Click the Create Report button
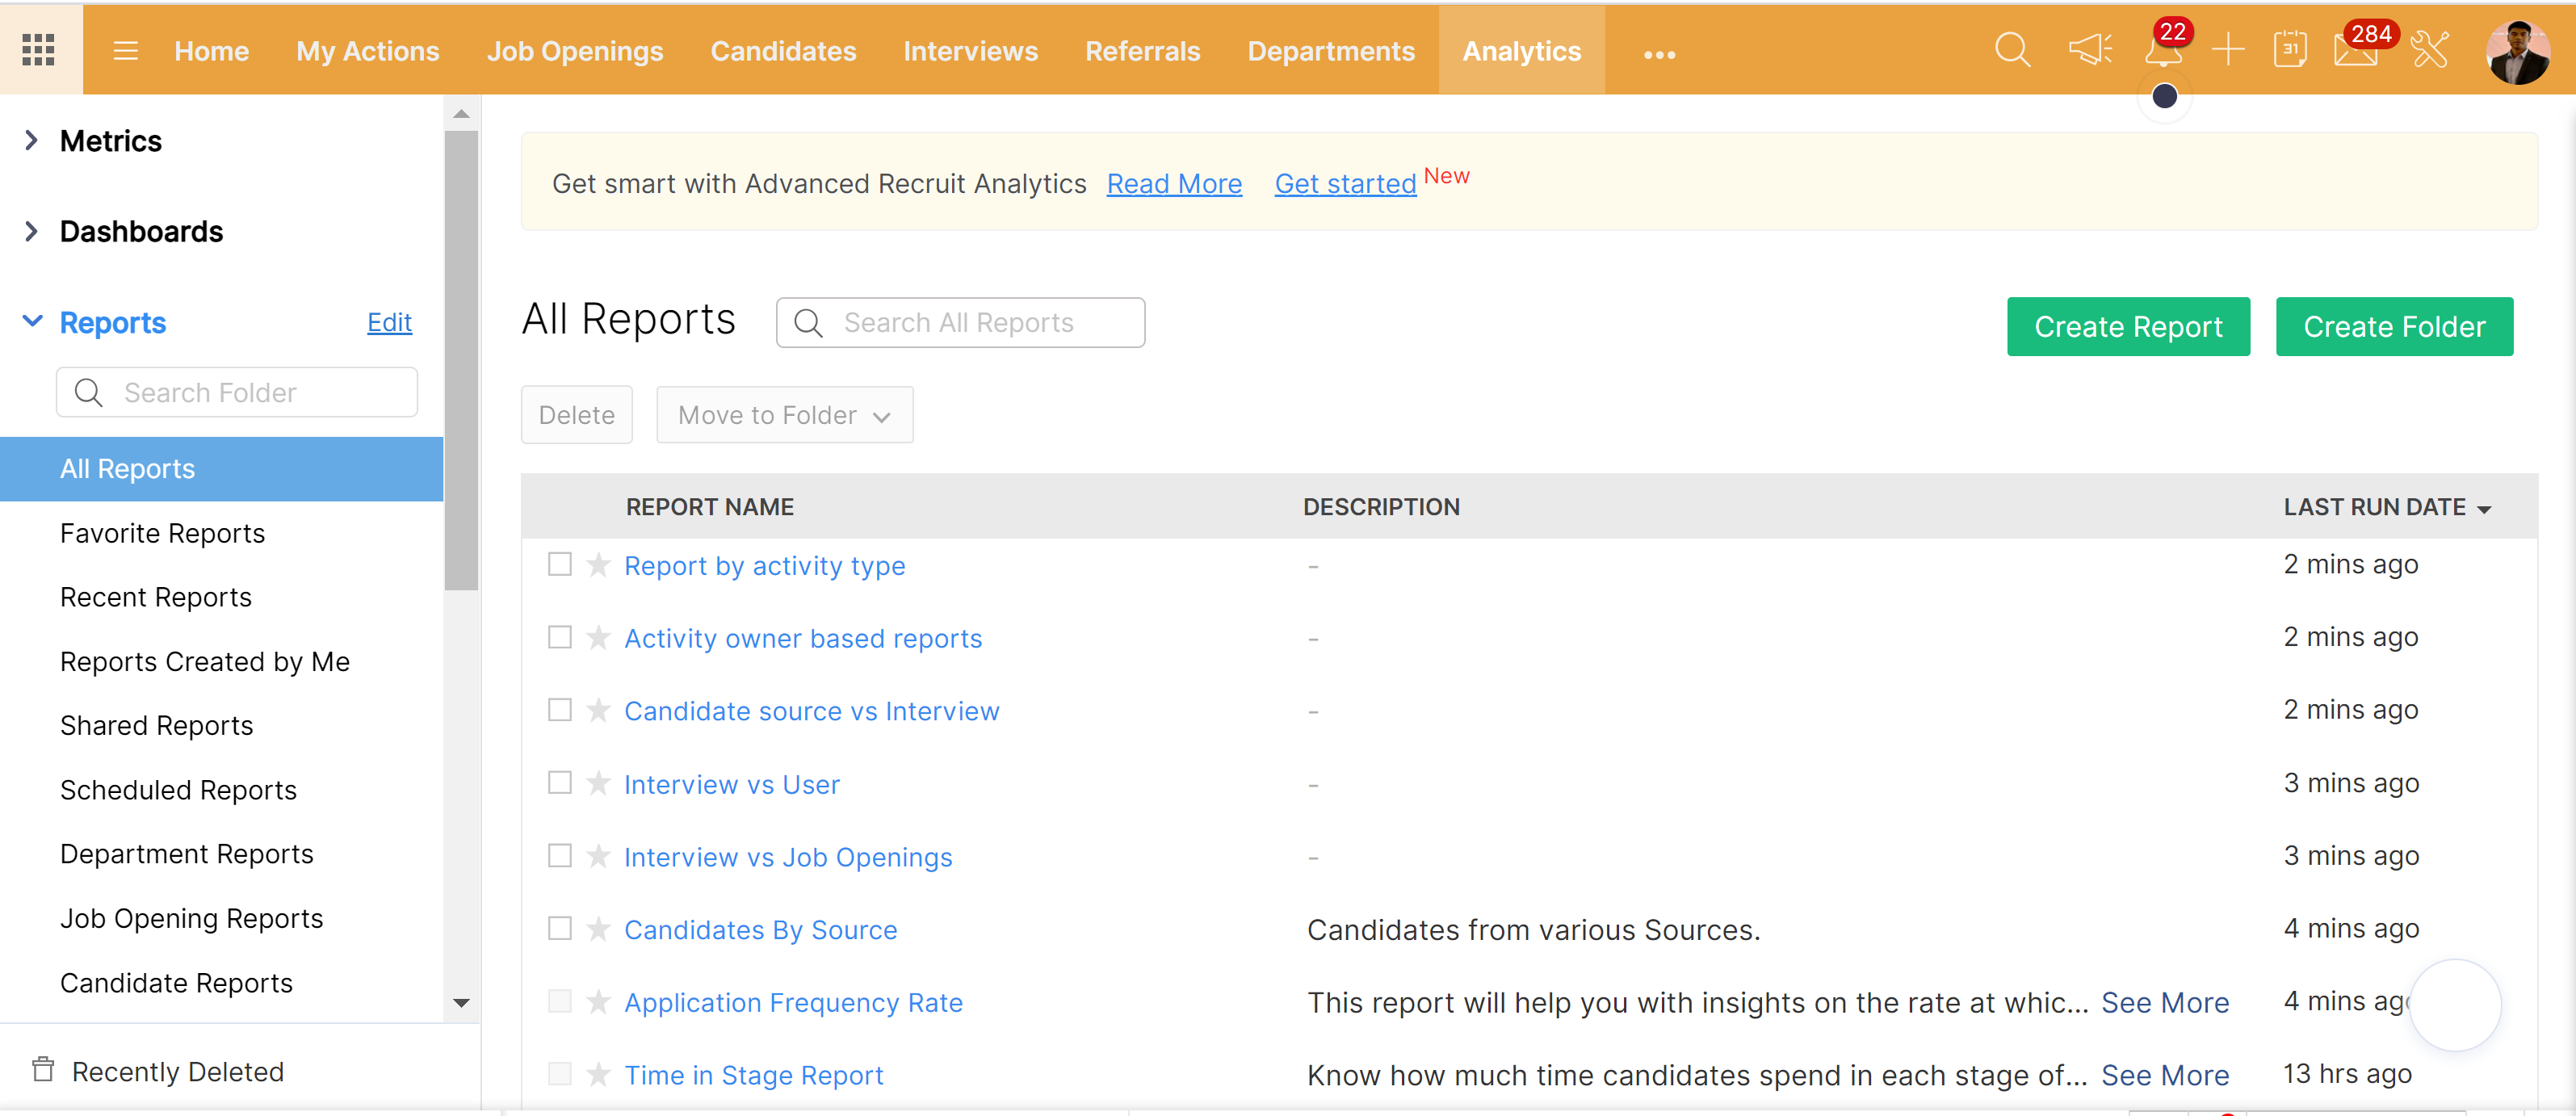The width and height of the screenshot is (2576, 1116). (2127, 326)
